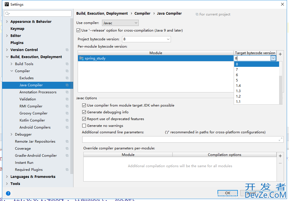Screen dimensions: 289x201
Task: Click the OK button
Action: coord(228,193)
